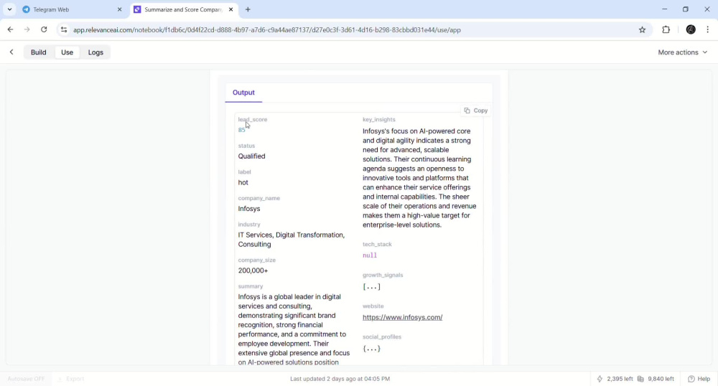Image resolution: width=718 pixels, height=386 pixels.
Task: Open the Chrome profile avatar
Action: click(x=691, y=29)
